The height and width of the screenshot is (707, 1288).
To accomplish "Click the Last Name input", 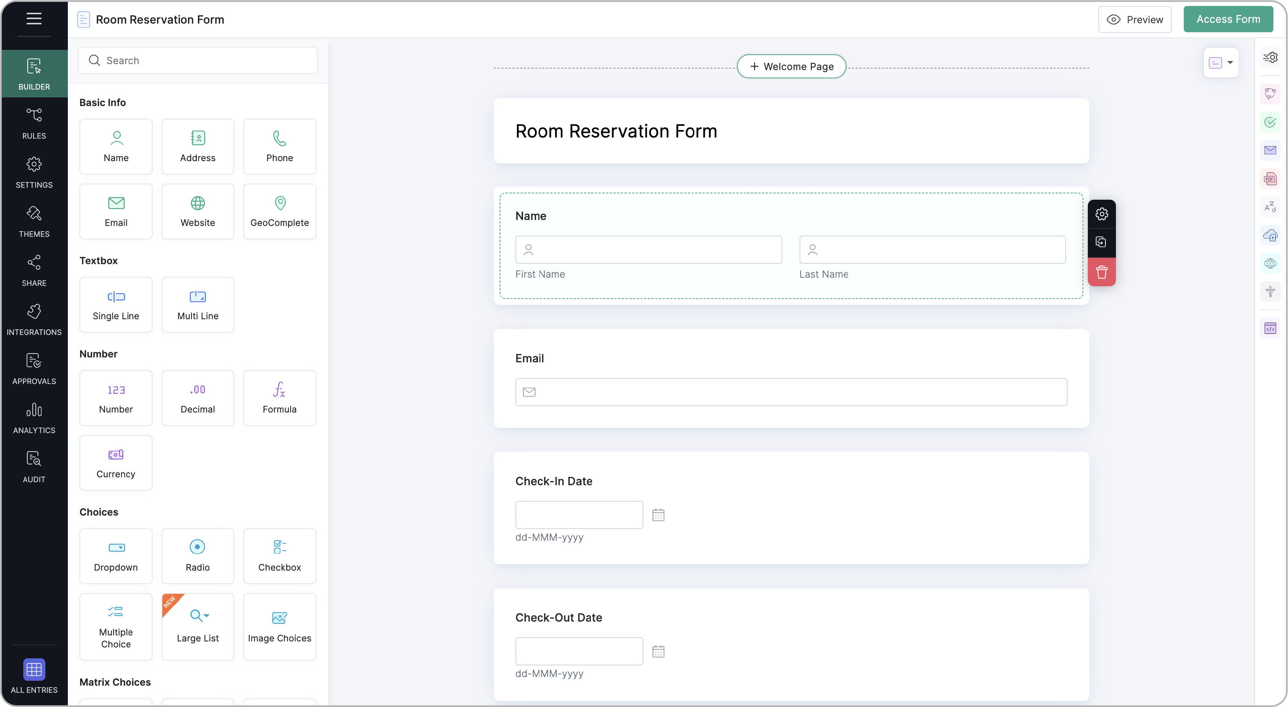I will pos(933,250).
